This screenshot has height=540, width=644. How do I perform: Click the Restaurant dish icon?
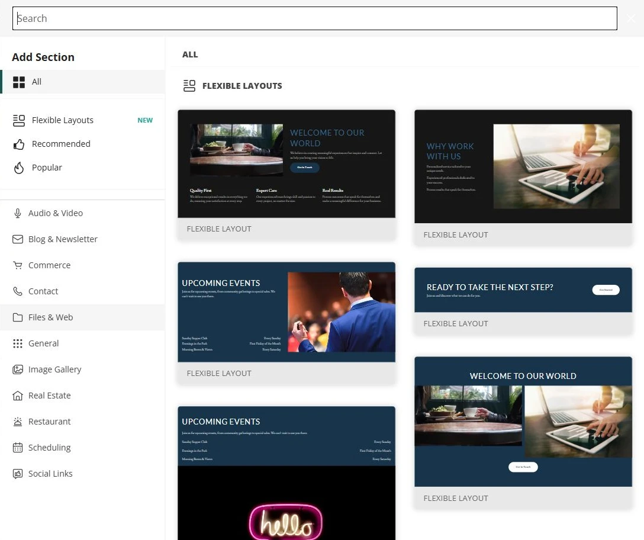tap(18, 422)
